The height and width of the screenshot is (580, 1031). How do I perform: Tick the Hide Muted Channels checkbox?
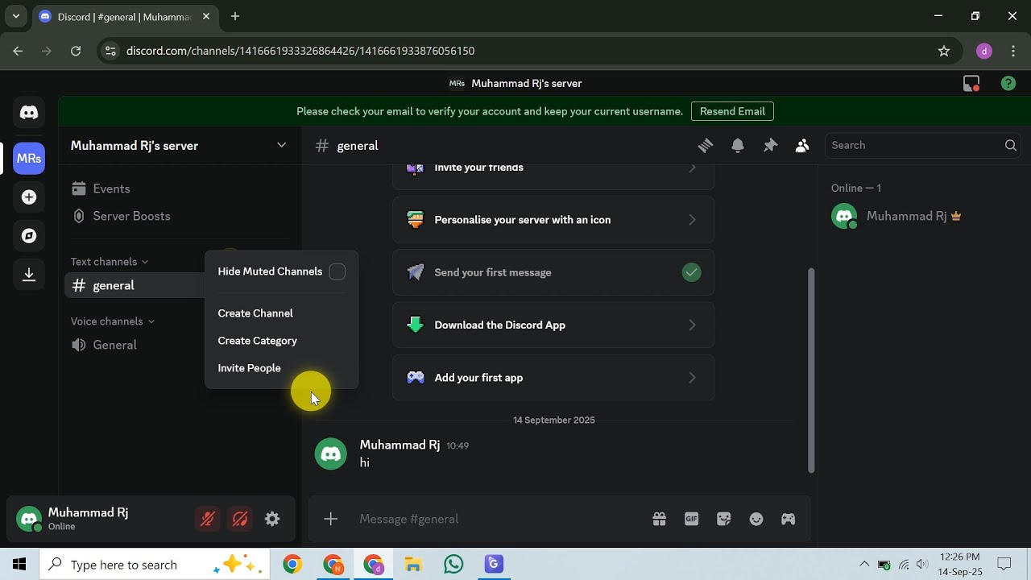[x=337, y=271]
